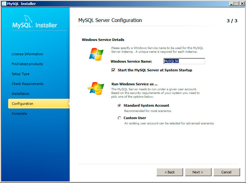
Task: Close the MySQL Installer window
Action: click(242, 4)
